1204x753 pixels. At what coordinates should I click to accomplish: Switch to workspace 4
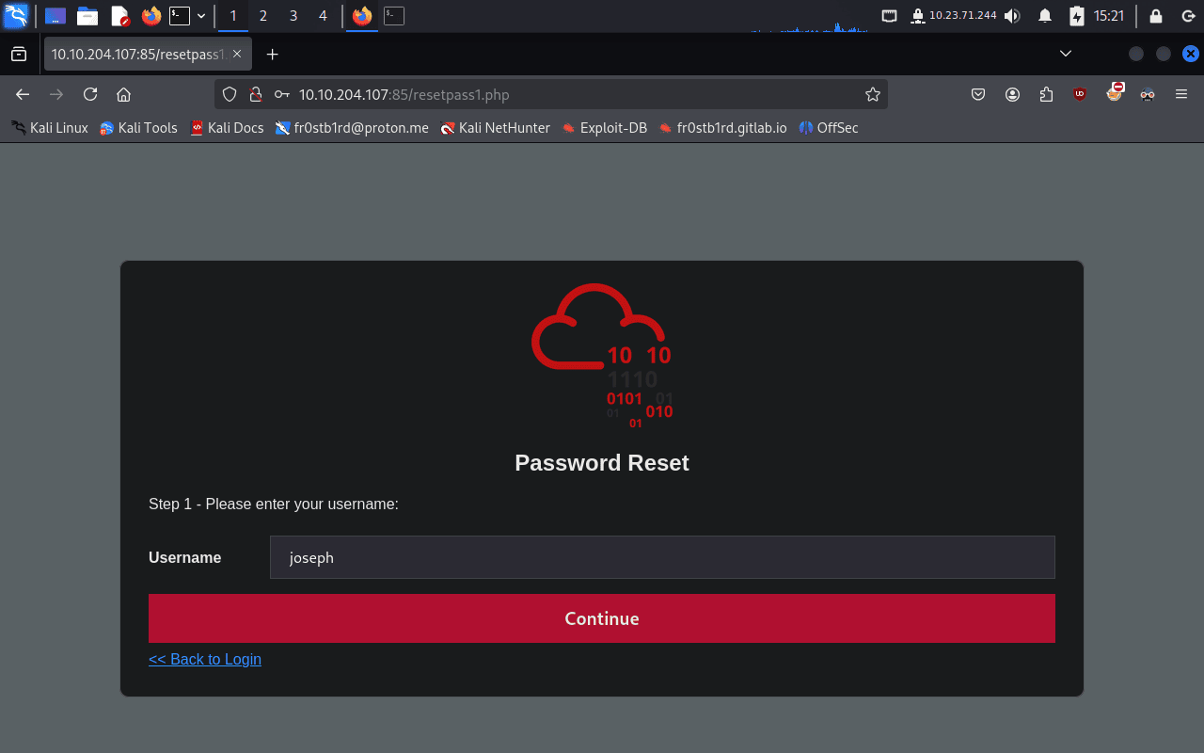pos(323,16)
